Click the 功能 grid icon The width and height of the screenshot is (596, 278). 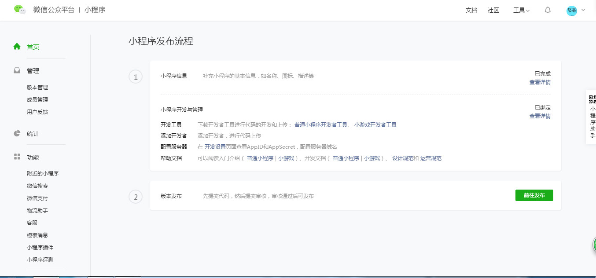click(x=17, y=157)
